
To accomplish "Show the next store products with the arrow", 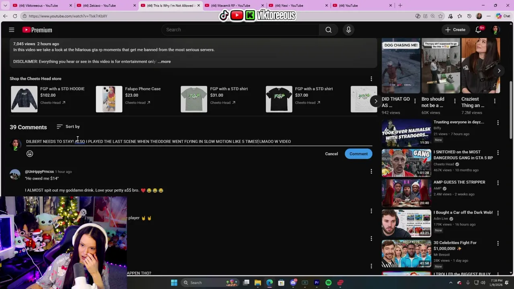I will (375, 101).
